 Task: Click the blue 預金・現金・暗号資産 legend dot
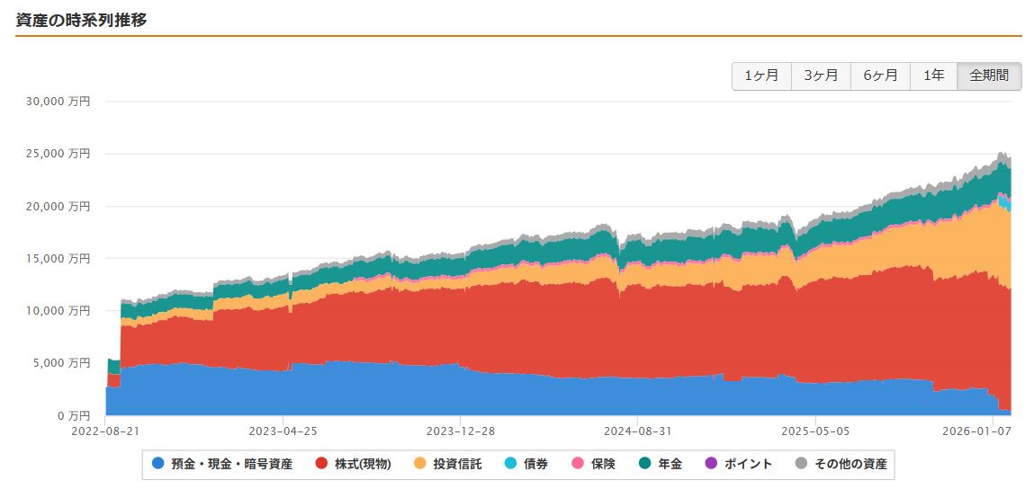tap(158, 464)
